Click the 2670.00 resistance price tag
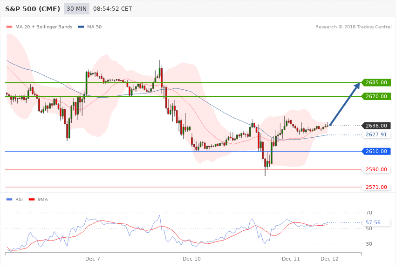This screenshot has height=268, width=396. pyautogui.click(x=376, y=96)
